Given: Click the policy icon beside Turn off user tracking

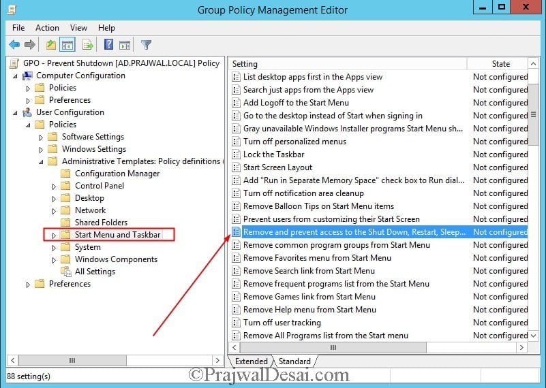Looking at the screenshot, I should [x=236, y=323].
